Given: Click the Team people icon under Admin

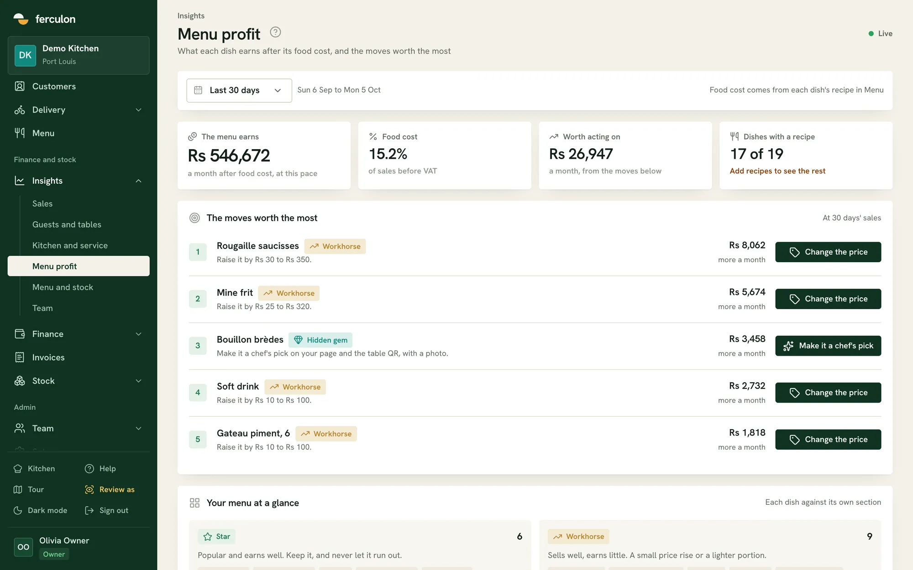Looking at the screenshot, I should 20,428.
